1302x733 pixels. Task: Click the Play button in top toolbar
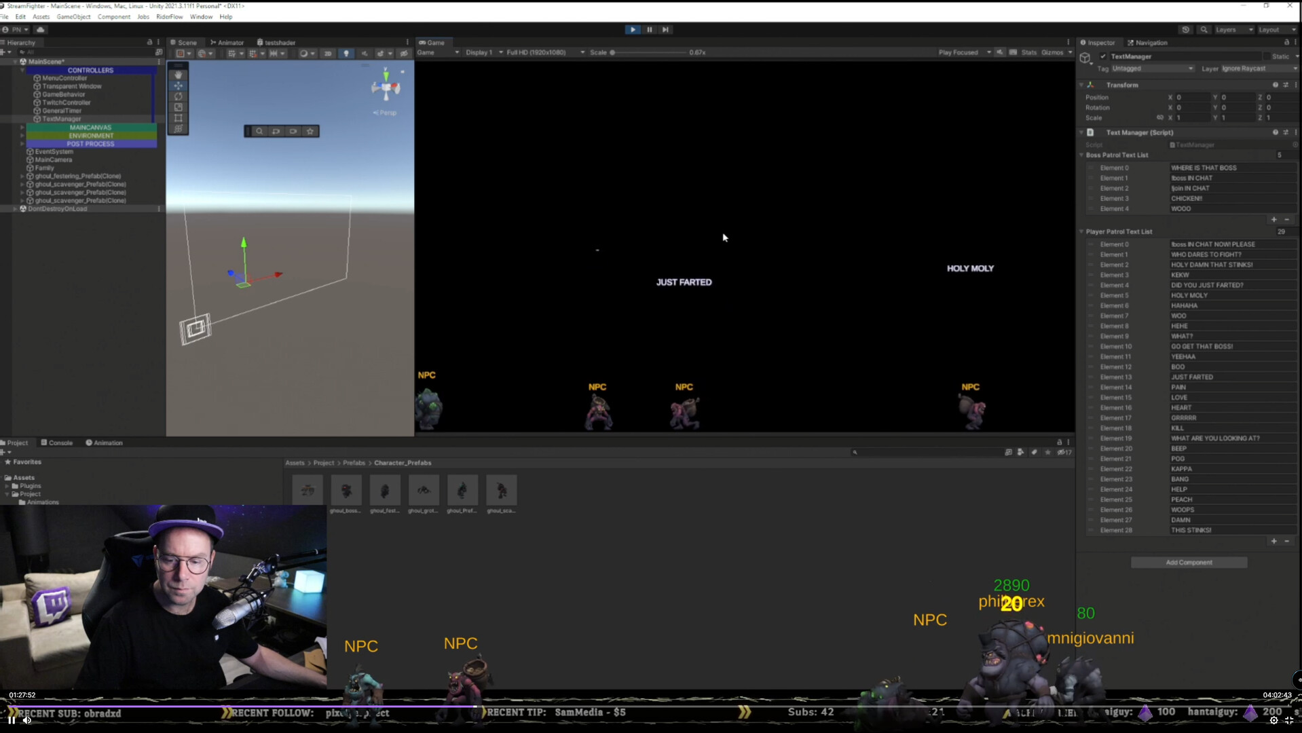633,30
